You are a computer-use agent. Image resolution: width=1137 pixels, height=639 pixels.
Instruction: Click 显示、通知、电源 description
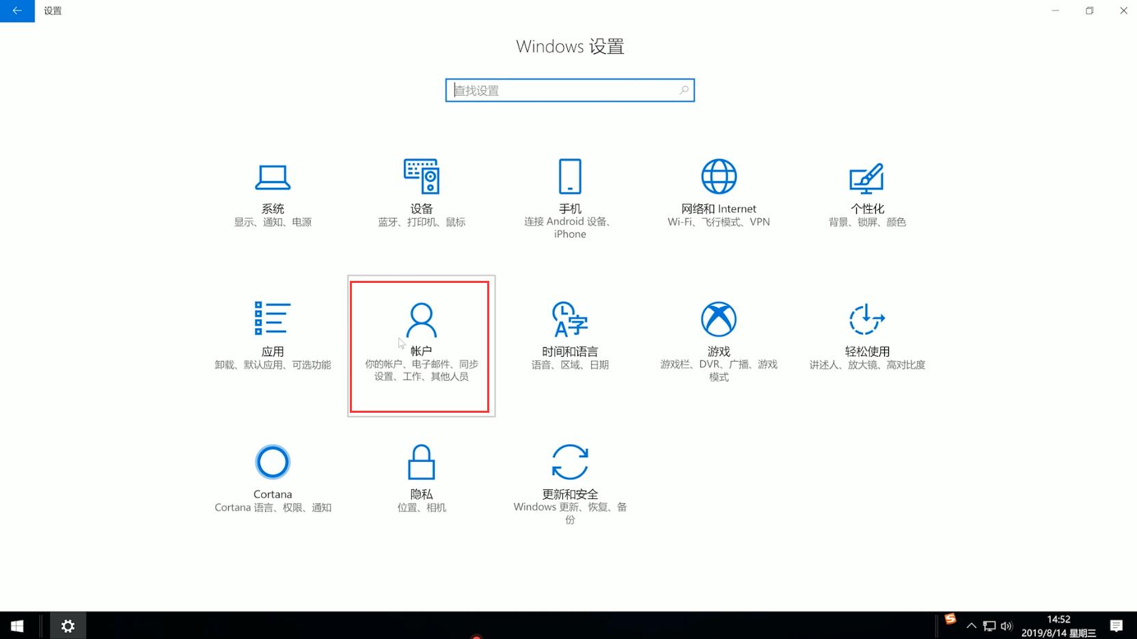[273, 222]
